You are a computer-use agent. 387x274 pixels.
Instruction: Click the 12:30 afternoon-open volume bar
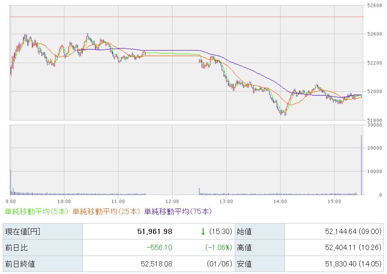pyautogui.click(x=199, y=191)
